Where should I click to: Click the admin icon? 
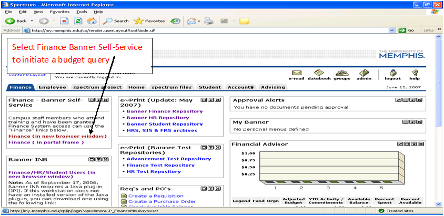[364, 73]
